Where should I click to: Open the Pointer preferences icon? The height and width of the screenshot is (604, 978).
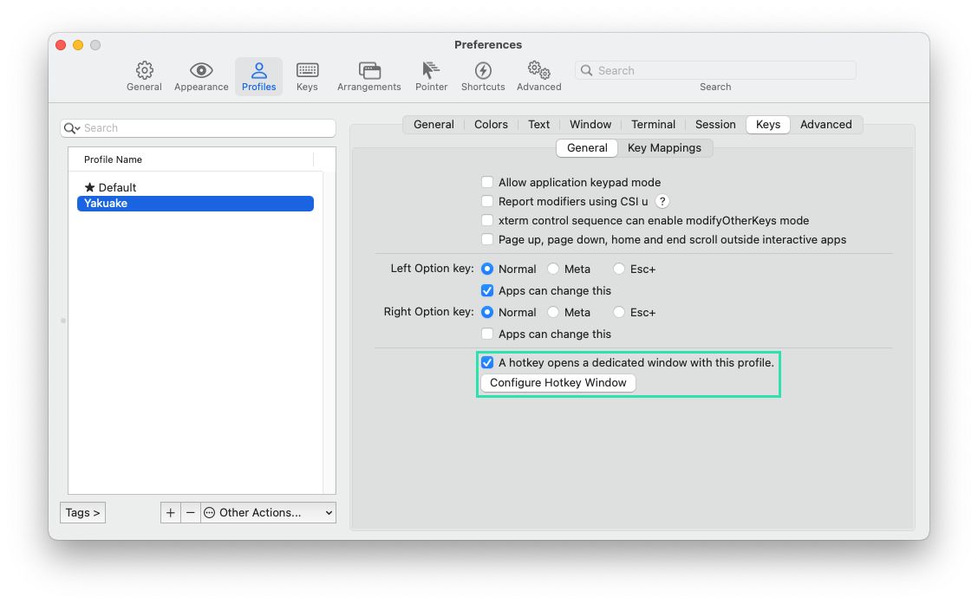coord(431,75)
